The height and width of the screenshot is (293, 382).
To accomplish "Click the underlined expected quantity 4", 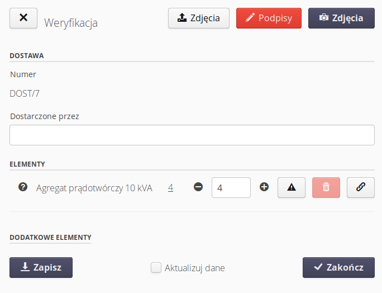I will tap(170, 188).
